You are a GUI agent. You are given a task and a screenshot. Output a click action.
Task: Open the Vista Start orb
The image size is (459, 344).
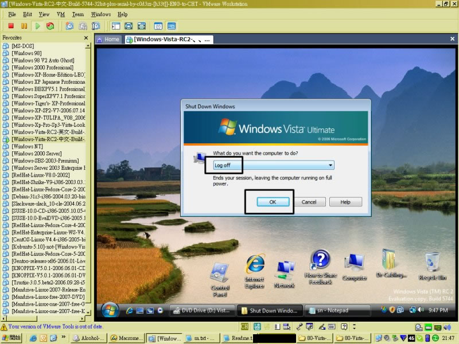pos(110,310)
